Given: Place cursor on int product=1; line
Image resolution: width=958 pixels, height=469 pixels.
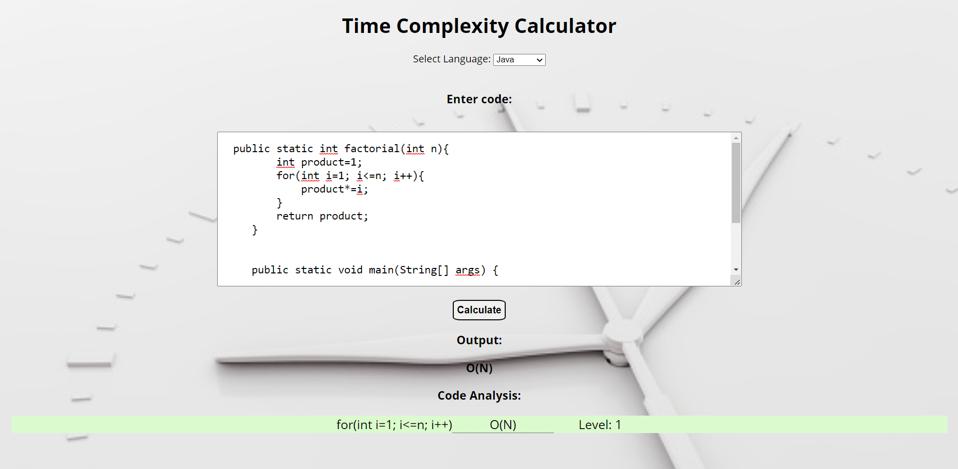Looking at the screenshot, I should pos(319,162).
